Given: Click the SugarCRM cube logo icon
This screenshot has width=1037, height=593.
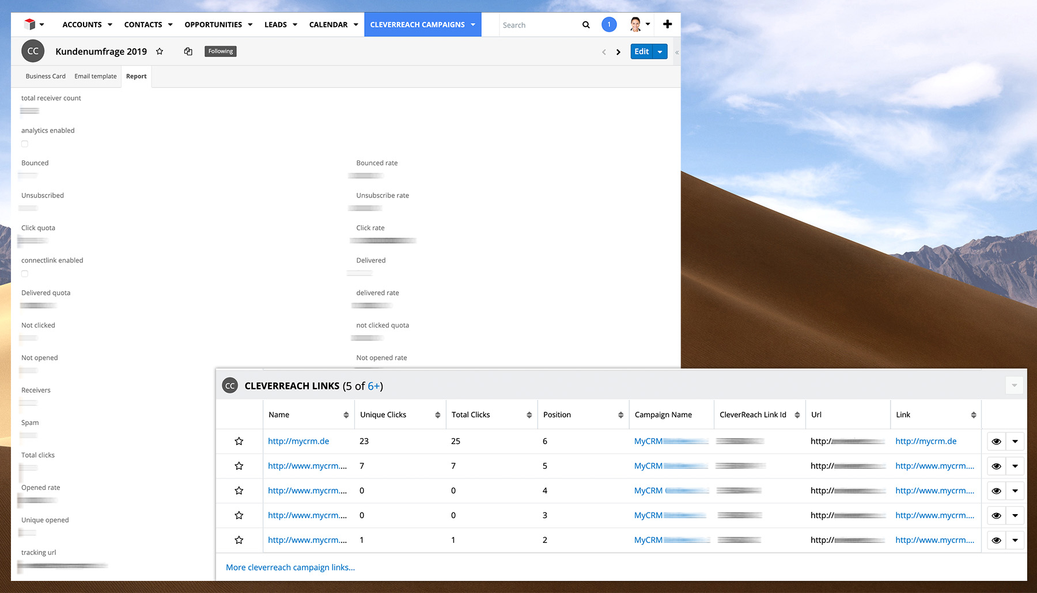Looking at the screenshot, I should pos(30,24).
